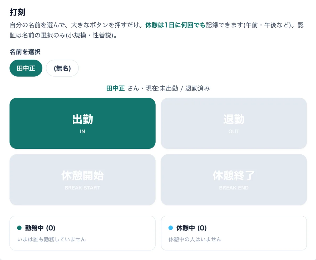The image size is (316, 260).
Task: Click the text いまは誰も勤務していません
Action: [51, 239]
